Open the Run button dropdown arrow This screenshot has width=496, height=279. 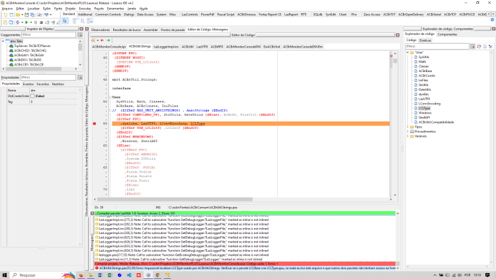click(x=31, y=22)
